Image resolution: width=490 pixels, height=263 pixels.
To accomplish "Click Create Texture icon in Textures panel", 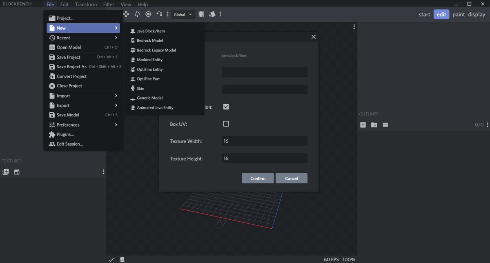I will coord(17,172).
